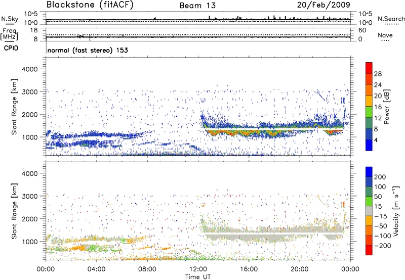Click the dotted line sample under "N.Search"
The image size is (405, 280).
[391, 24]
